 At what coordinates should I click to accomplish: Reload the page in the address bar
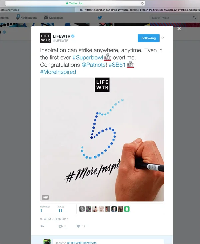[142, 3]
